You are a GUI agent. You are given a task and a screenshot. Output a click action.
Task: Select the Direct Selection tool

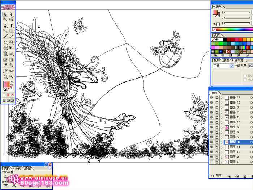tap(11, 14)
